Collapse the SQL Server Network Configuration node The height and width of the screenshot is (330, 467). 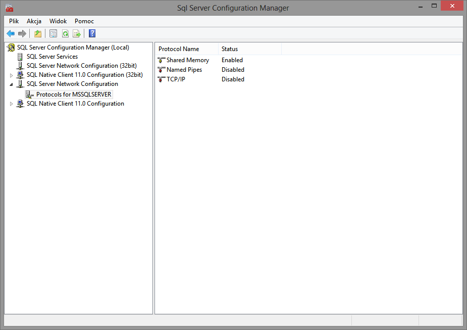point(12,84)
